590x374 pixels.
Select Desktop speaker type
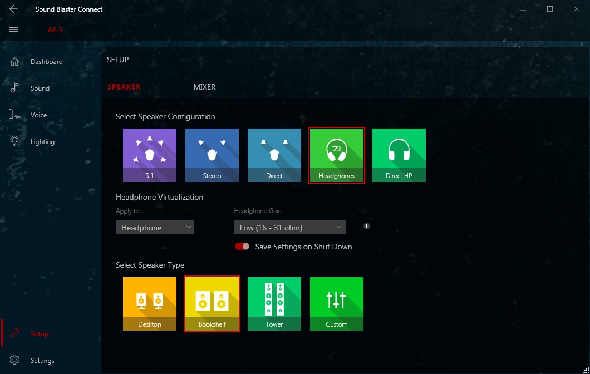click(x=149, y=304)
